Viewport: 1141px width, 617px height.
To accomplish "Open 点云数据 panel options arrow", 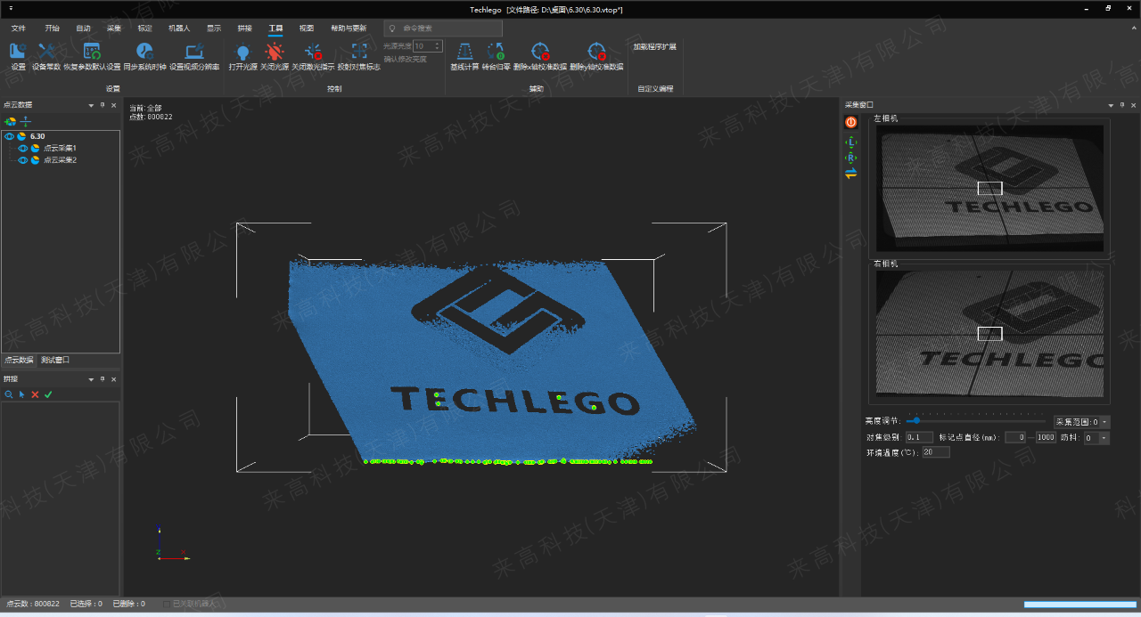I will tap(91, 105).
